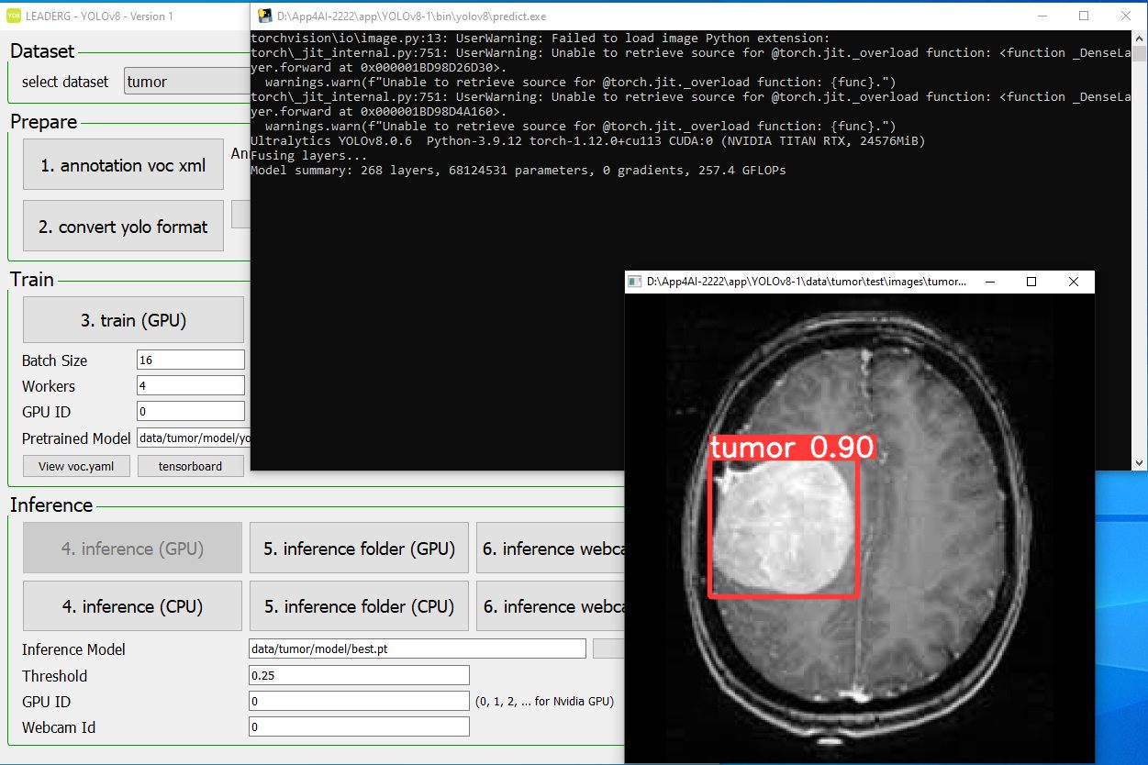Start training with 3. train (GPU) button

tap(133, 320)
